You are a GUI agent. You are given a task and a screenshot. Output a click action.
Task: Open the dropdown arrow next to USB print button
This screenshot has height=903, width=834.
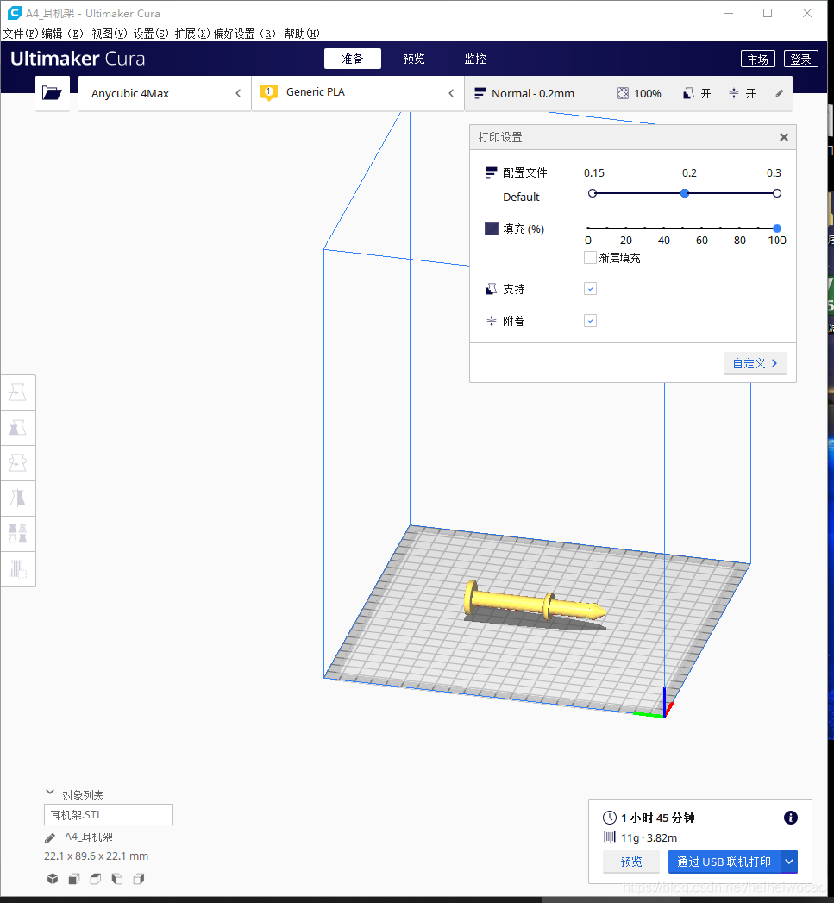(x=789, y=862)
